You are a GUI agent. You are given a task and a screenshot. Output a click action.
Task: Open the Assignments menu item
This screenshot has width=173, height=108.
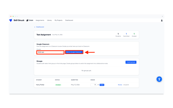[x=40, y=20]
